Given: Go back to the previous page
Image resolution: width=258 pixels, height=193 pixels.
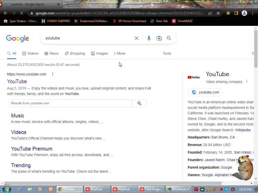Looking at the screenshot, I should coord(6,13).
